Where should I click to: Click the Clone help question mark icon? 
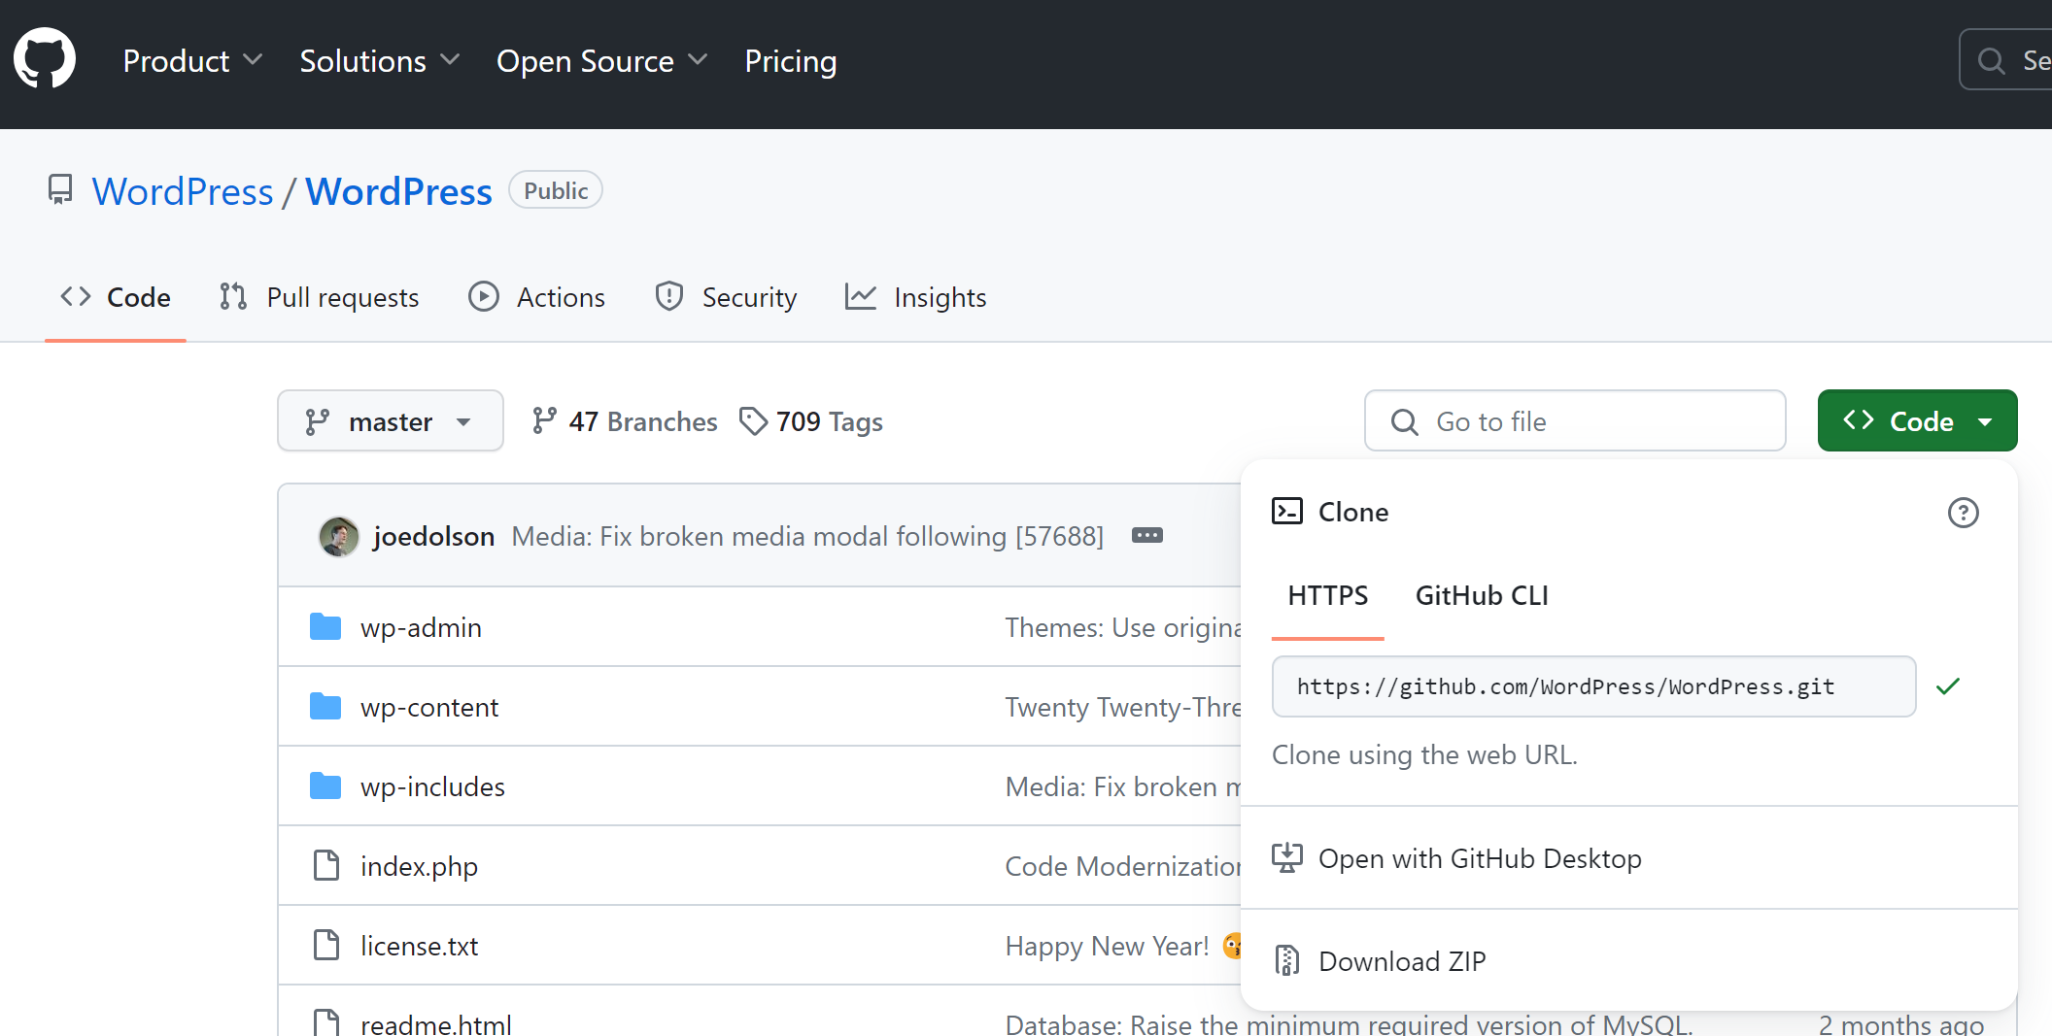tap(1963, 513)
